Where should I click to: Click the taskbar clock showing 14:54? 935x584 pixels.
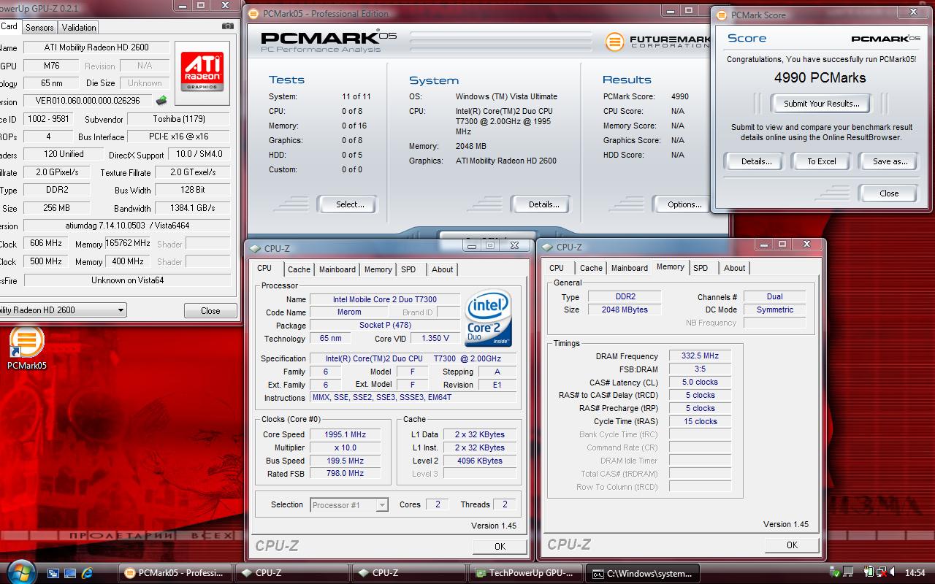tap(915, 573)
